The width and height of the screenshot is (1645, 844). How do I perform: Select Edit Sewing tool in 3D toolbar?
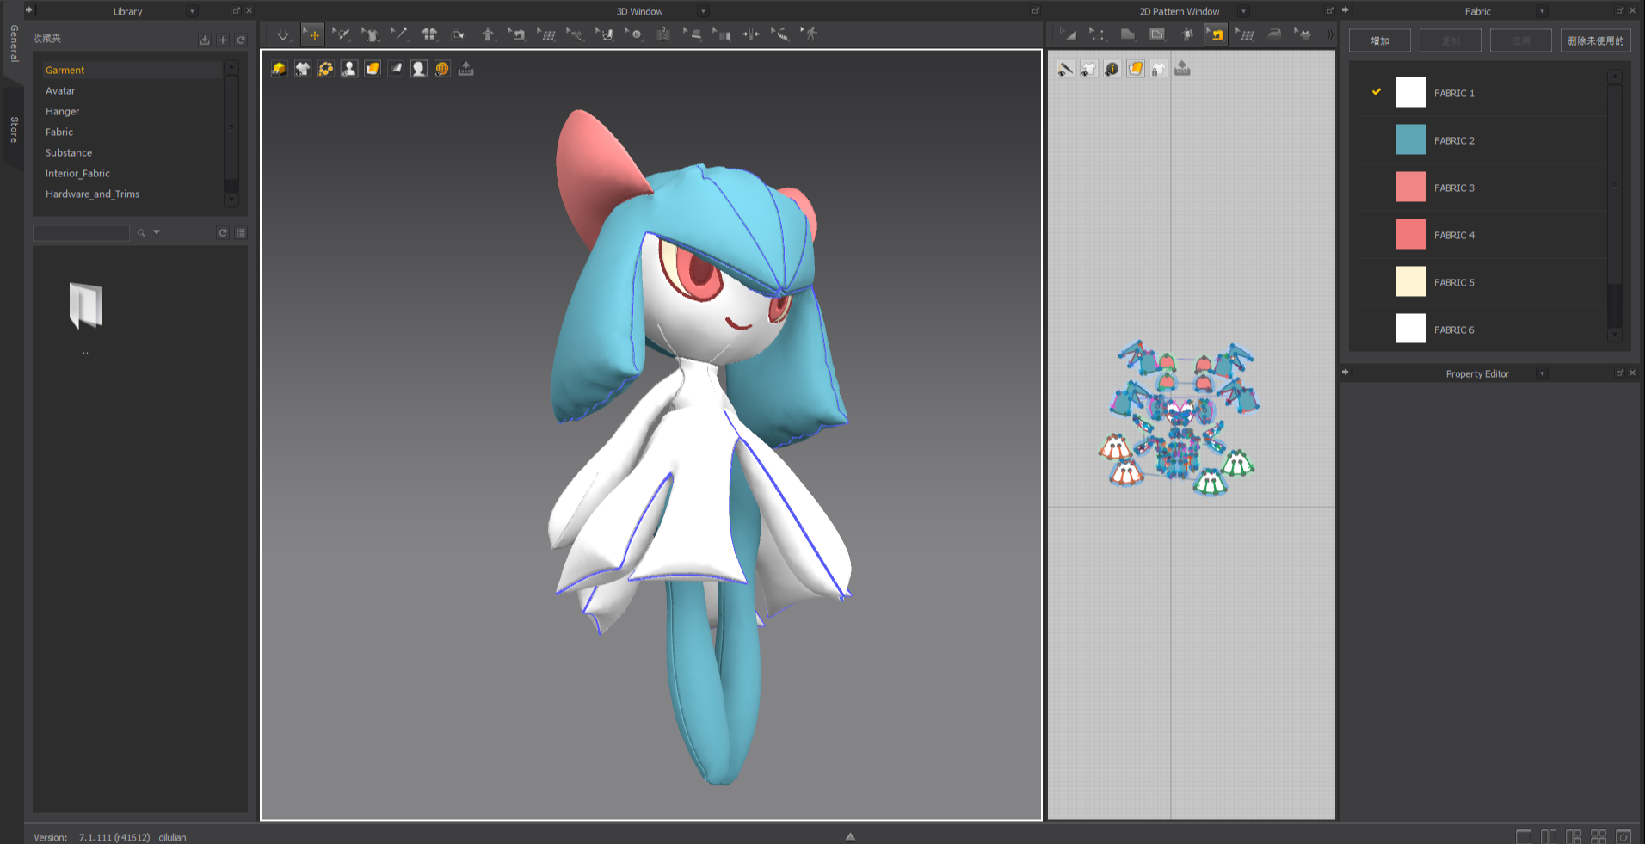tap(517, 34)
